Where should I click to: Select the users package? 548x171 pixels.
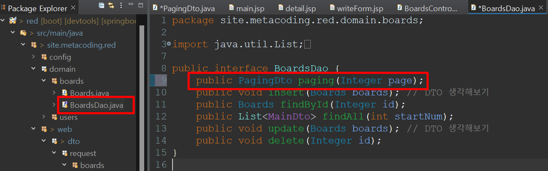click(68, 117)
